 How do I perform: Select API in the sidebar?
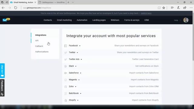[x=37, y=41]
